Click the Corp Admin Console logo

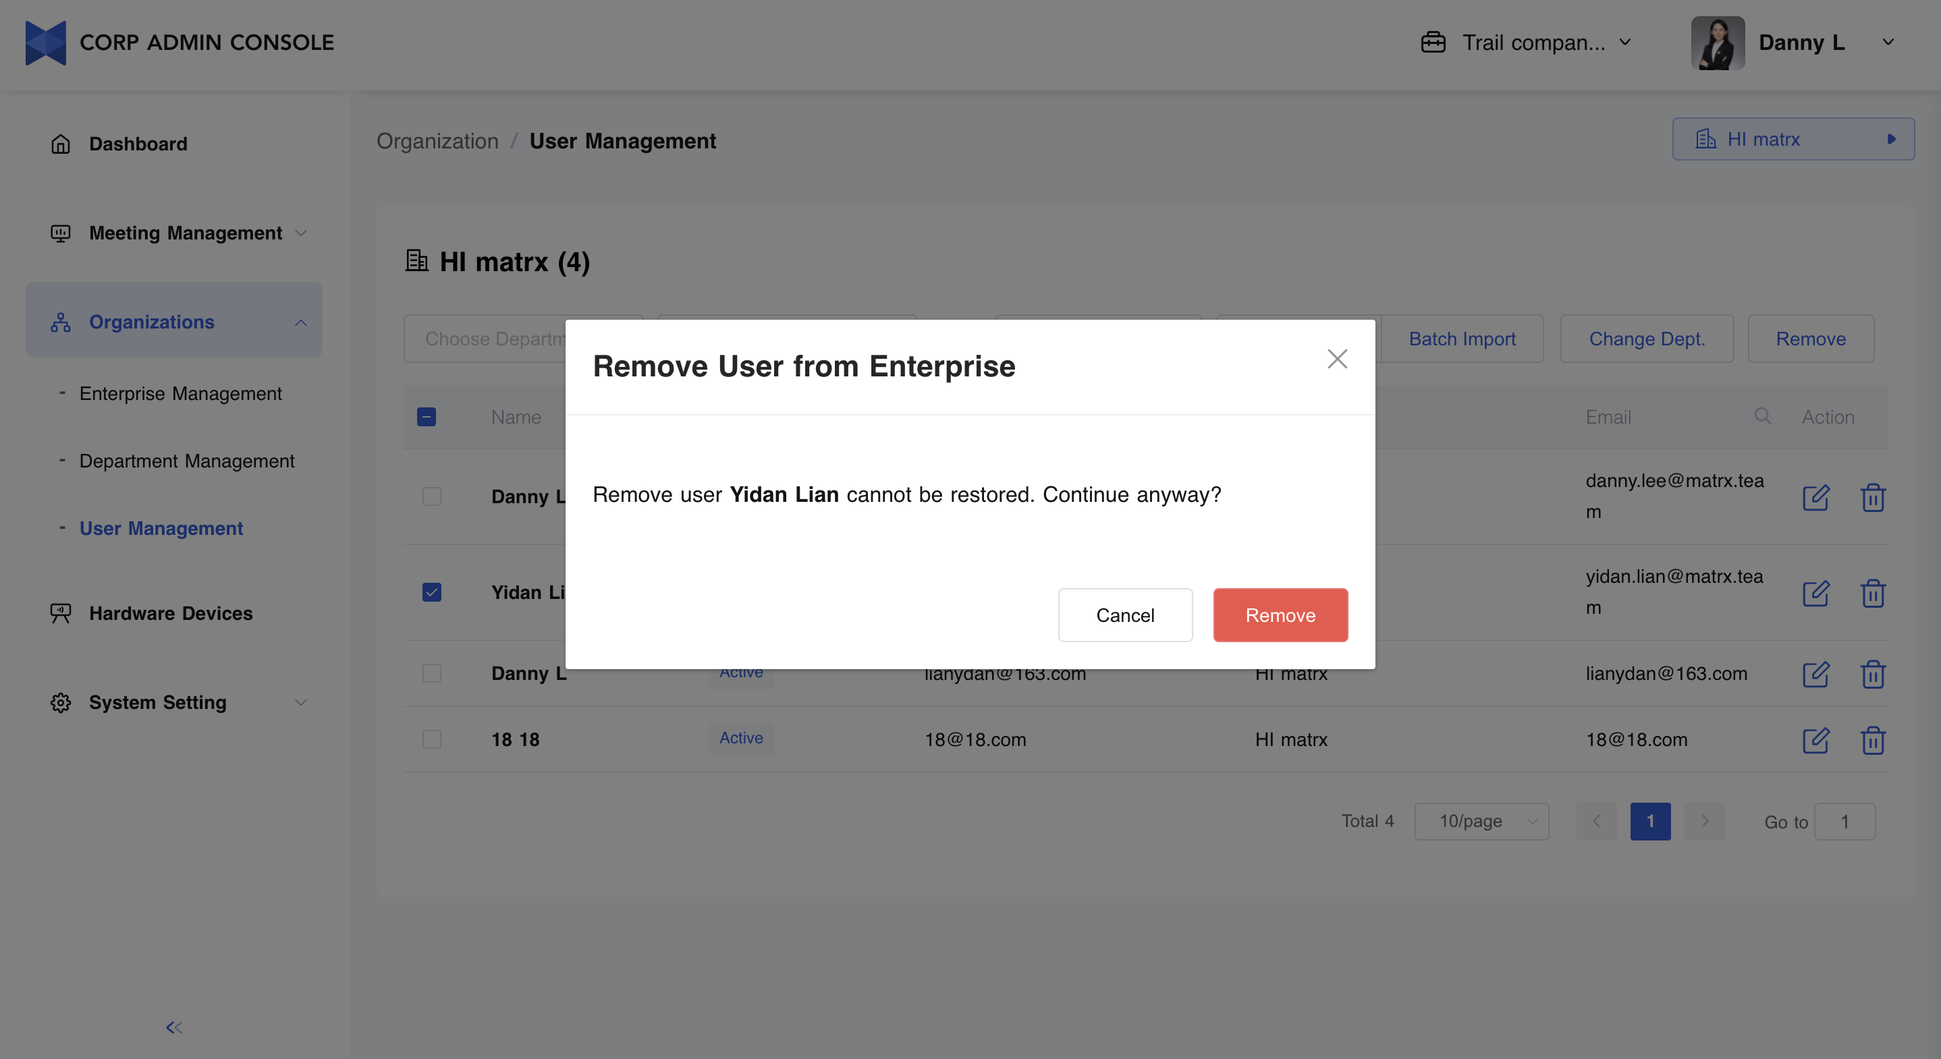pos(45,42)
